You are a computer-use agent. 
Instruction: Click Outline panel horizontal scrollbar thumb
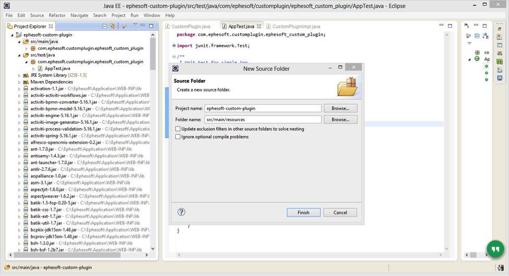click(474, 255)
